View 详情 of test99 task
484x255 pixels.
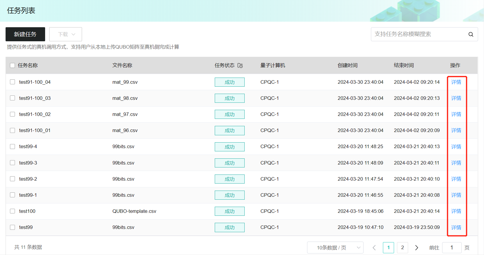456,227
